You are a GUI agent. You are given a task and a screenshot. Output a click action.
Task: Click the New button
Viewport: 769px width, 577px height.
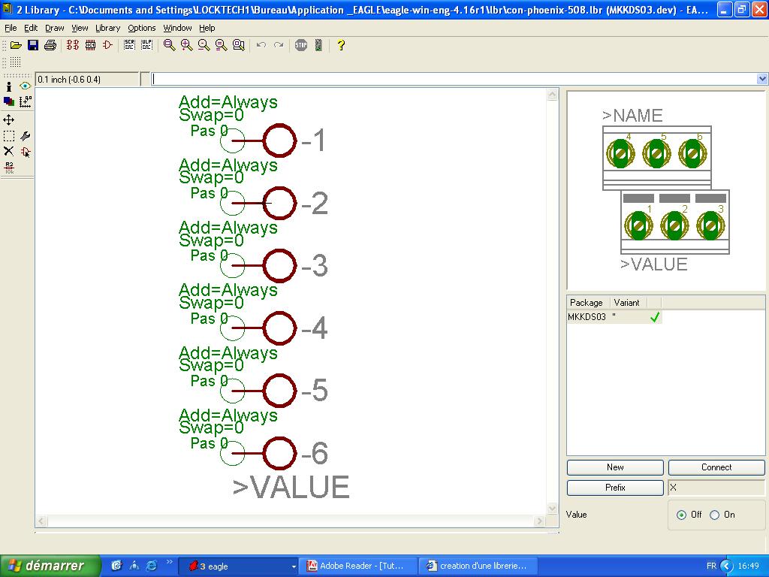click(615, 467)
